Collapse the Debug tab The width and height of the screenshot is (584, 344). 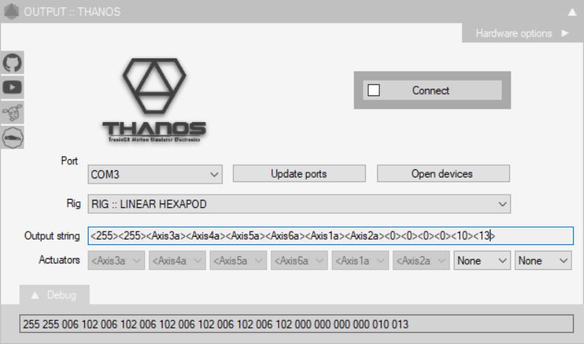coord(55,295)
